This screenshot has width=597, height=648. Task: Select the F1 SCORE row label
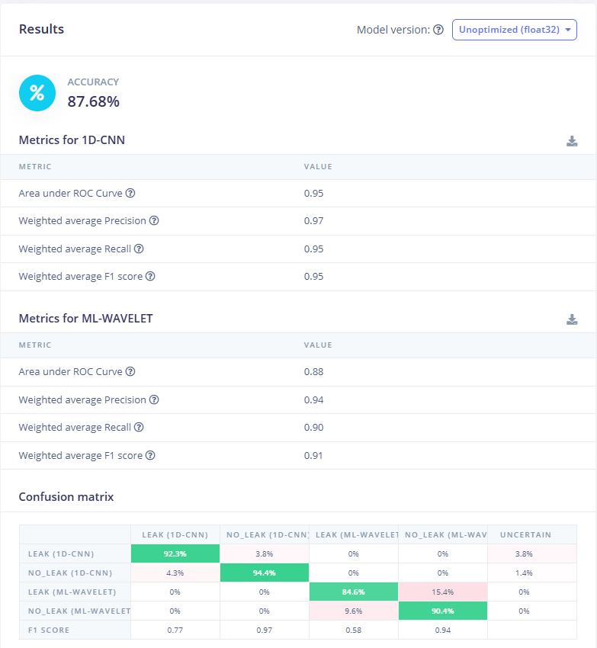[x=49, y=630]
